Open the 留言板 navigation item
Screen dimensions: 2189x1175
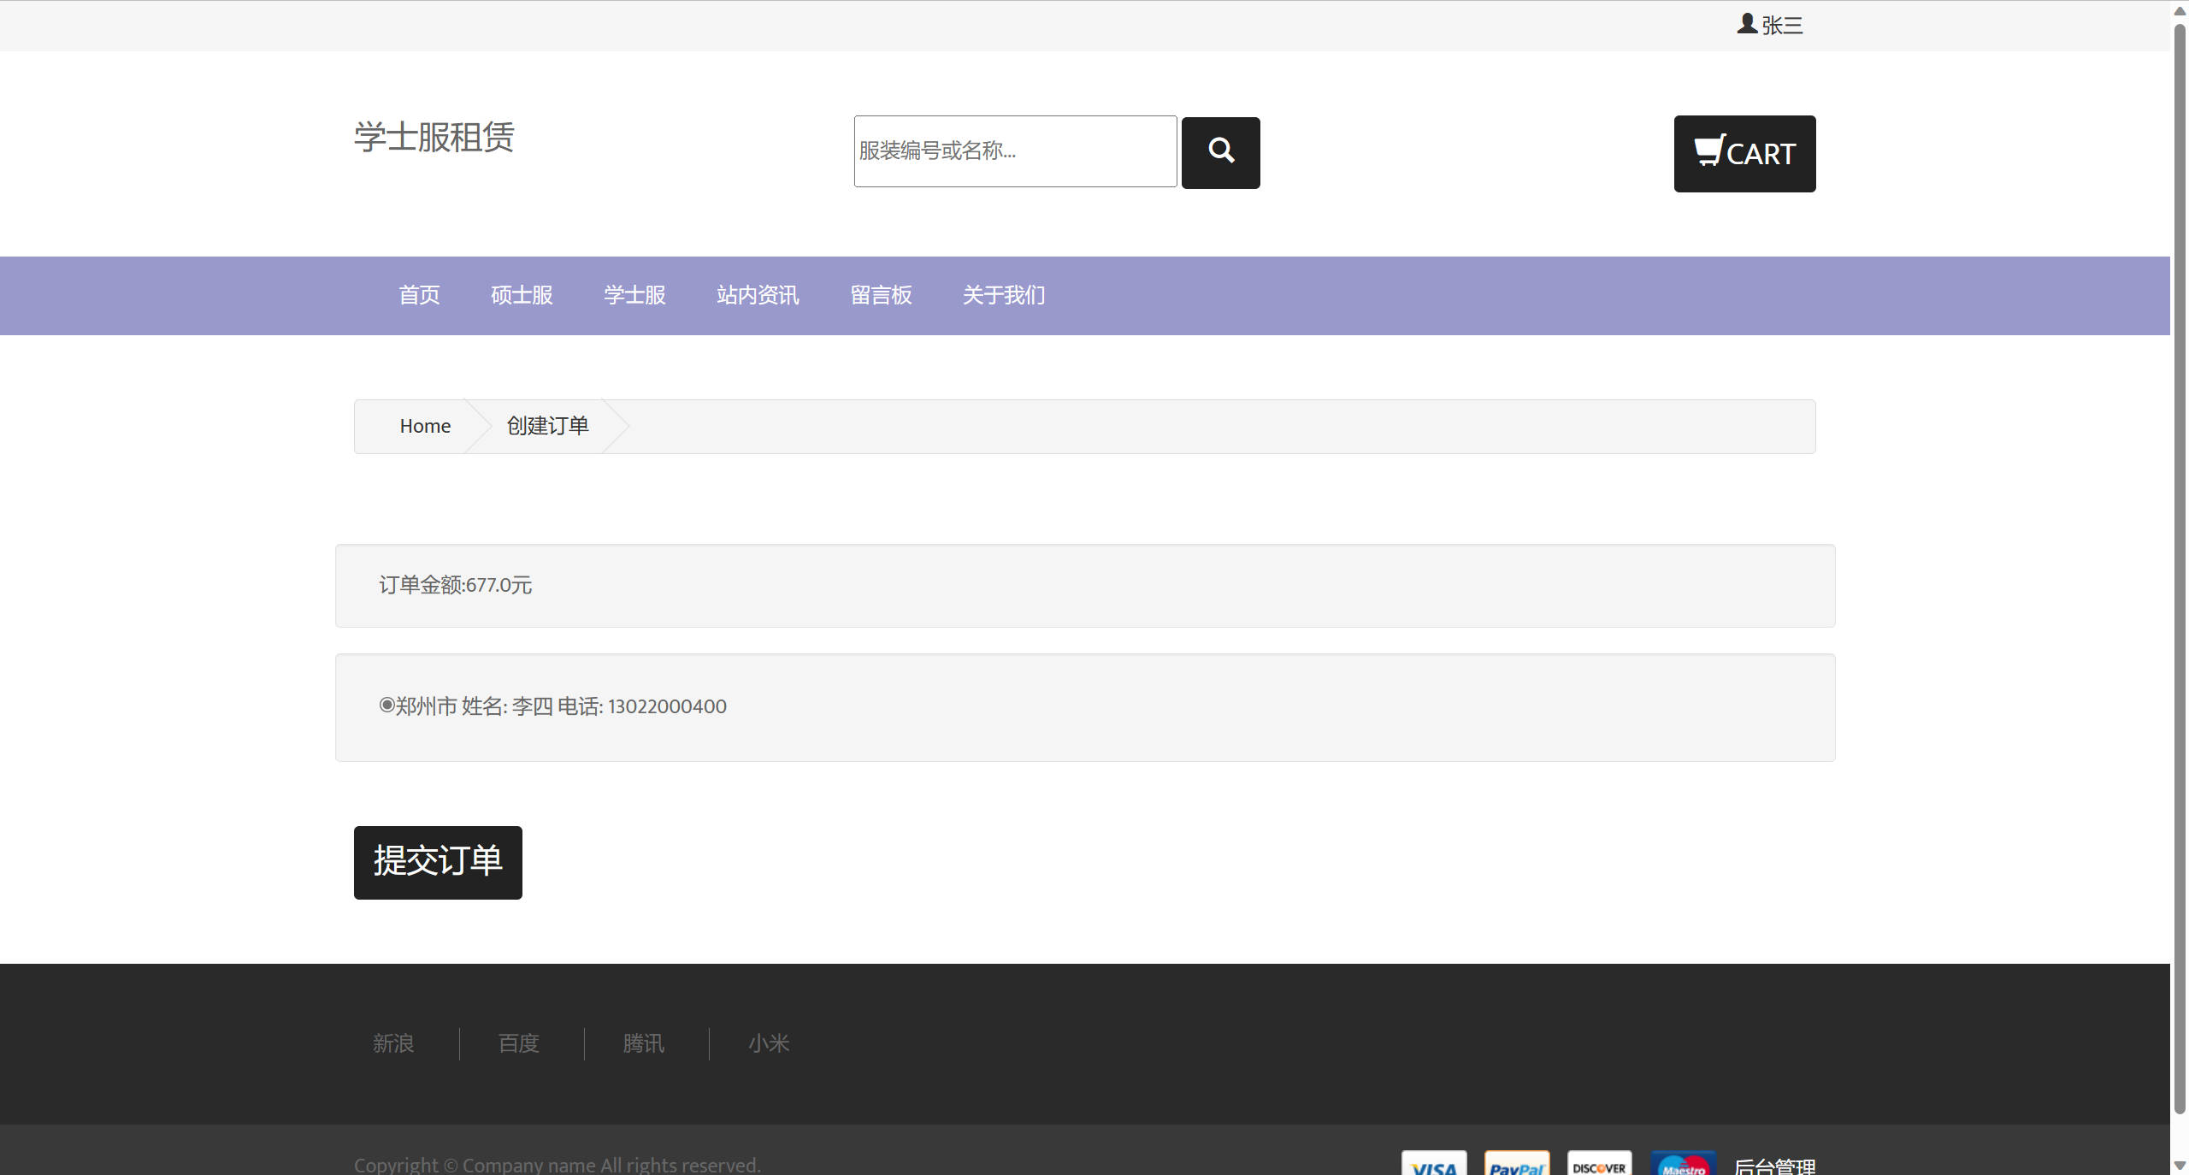[x=881, y=295]
